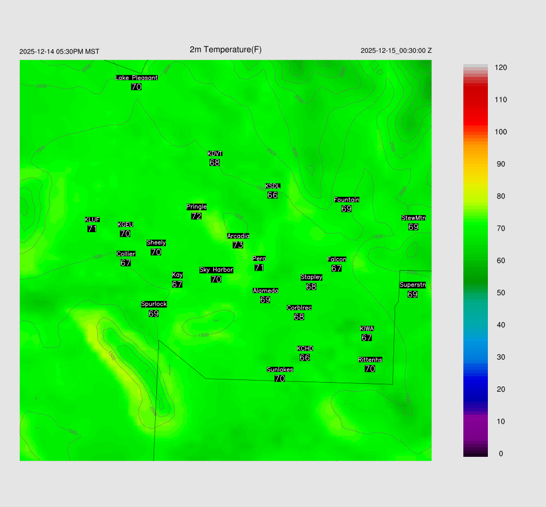Select the Rittenhs station label
Viewport: 546px width, 507px height.
(x=370, y=360)
